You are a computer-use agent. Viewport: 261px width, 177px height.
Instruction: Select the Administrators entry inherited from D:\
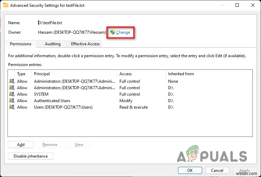pyautogui.click(x=130, y=88)
